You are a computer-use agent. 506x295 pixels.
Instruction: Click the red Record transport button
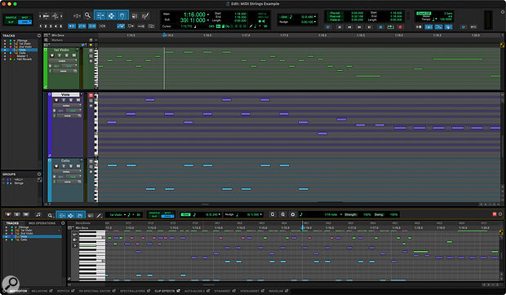pyautogui.click(x=400, y=28)
